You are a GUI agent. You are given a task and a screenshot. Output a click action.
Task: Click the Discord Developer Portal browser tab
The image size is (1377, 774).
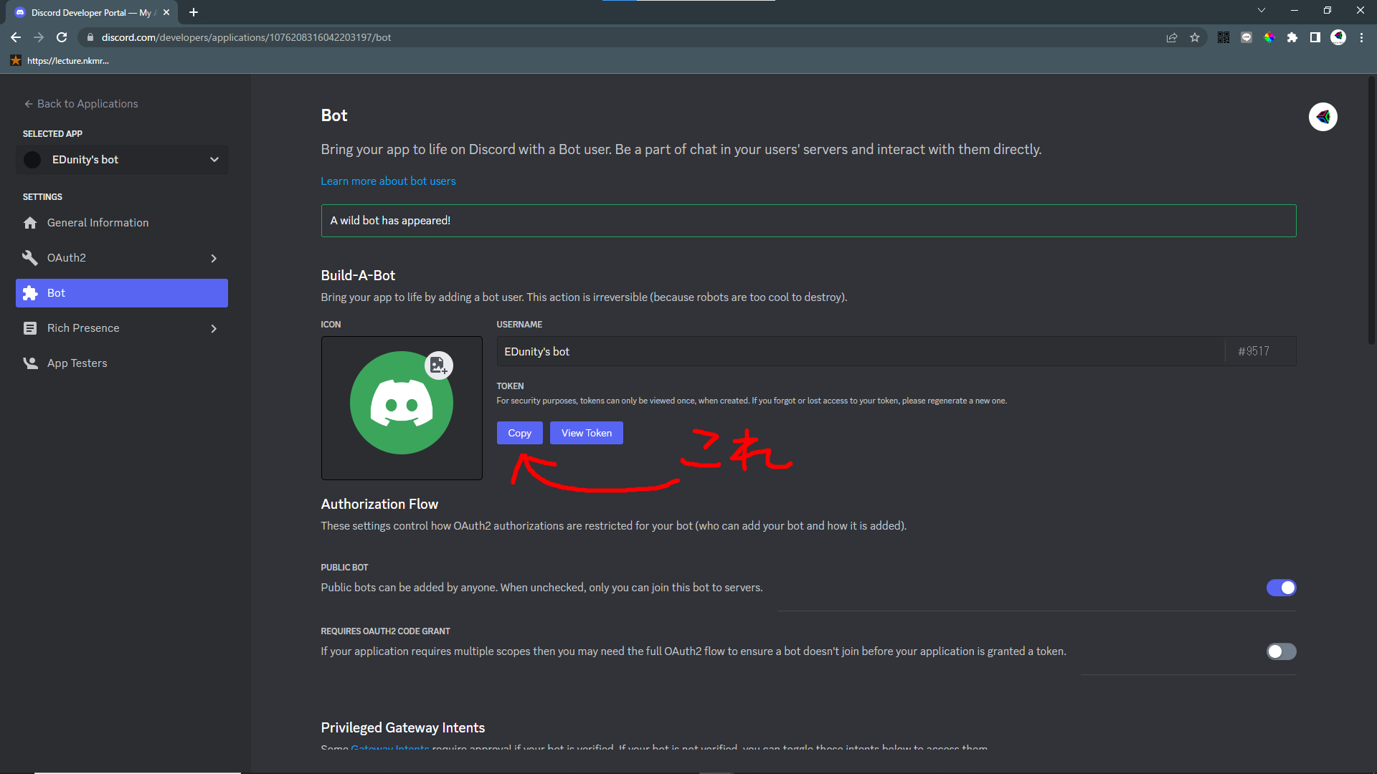pyautogui.click(x=90, y=12)
